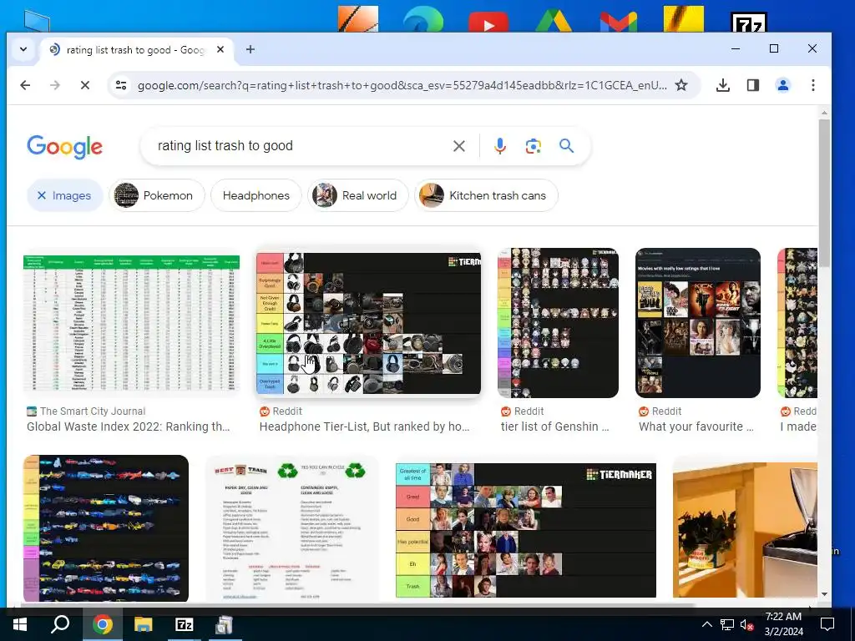
Task: Open 'Global Waste Index 2022' result title
Action: pos(128,426)
